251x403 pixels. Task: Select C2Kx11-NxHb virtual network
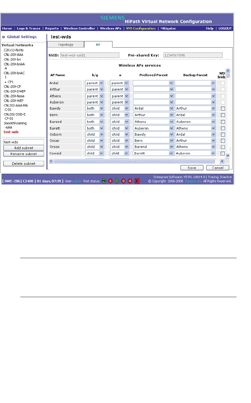[13, 50]
